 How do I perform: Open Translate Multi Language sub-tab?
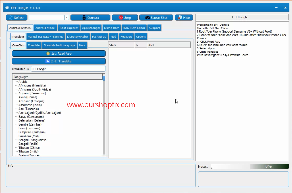(x=59, y=45)
